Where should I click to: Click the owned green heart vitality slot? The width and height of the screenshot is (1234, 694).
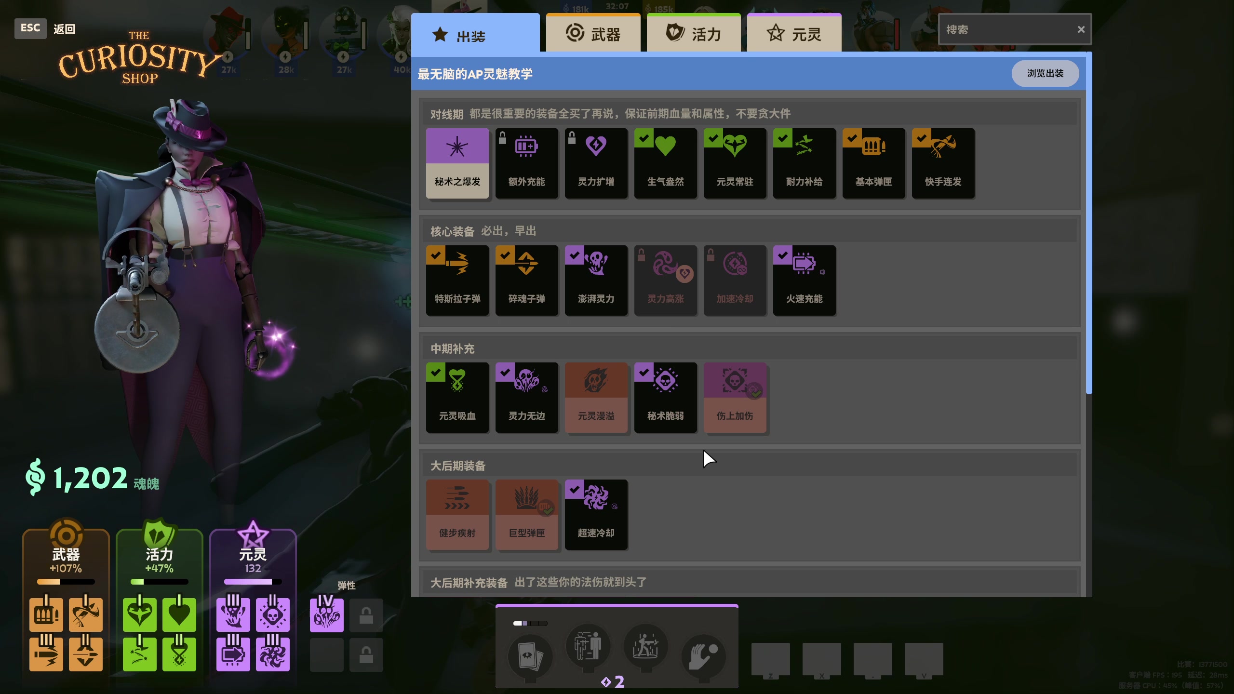pos(179,614)
